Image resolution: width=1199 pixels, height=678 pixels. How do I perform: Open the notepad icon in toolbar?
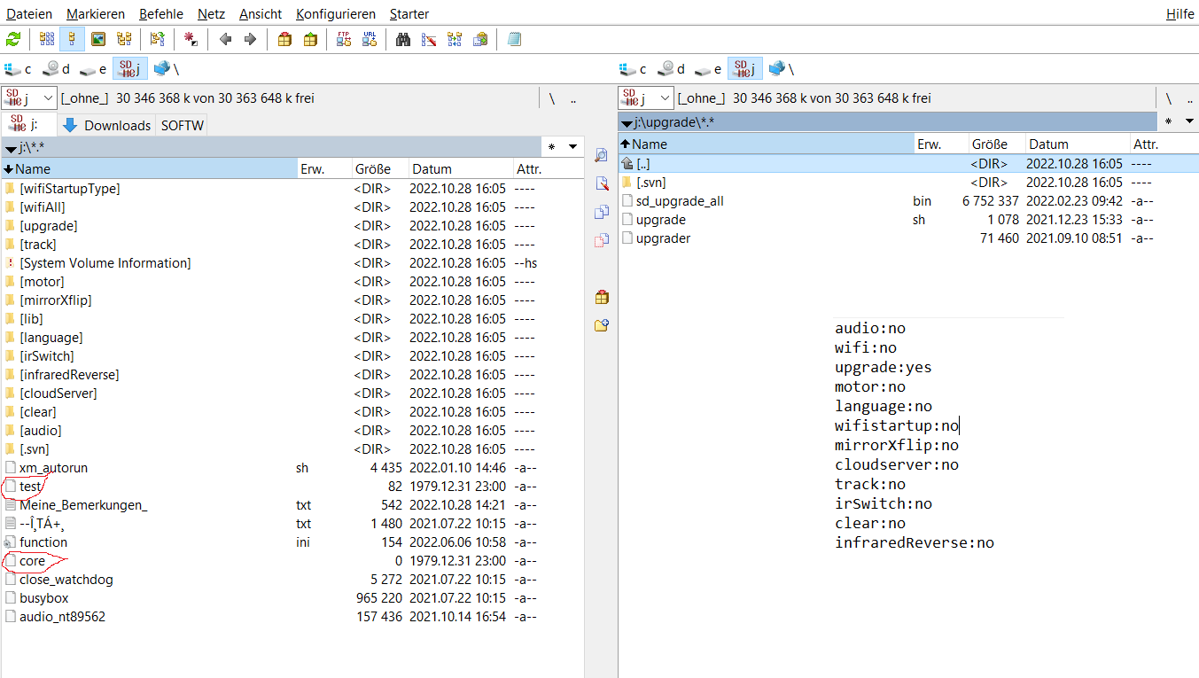click(514, 39)
